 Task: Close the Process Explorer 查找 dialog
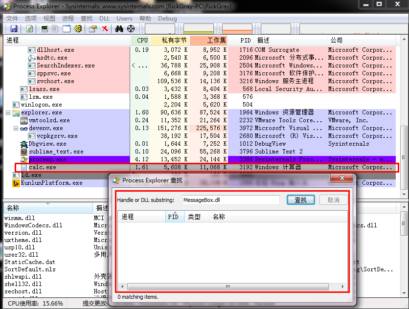point(341,178)
